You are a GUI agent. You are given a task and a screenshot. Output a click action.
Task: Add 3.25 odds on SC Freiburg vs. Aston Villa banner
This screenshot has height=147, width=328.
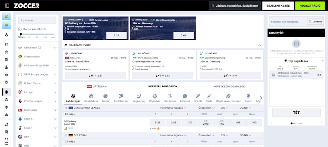pyautogui.click(x=116, y=36)
